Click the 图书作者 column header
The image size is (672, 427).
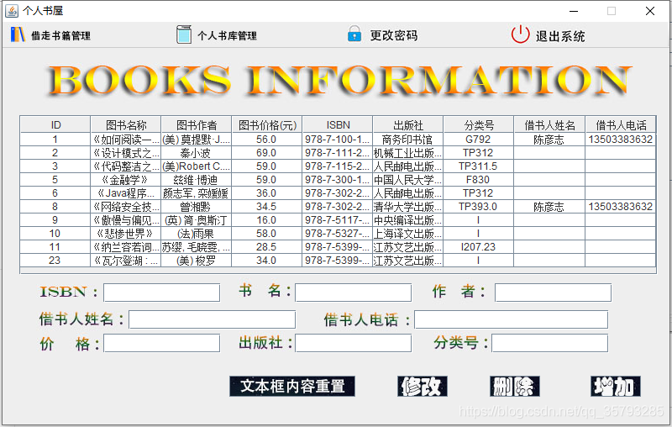[197, 124]
